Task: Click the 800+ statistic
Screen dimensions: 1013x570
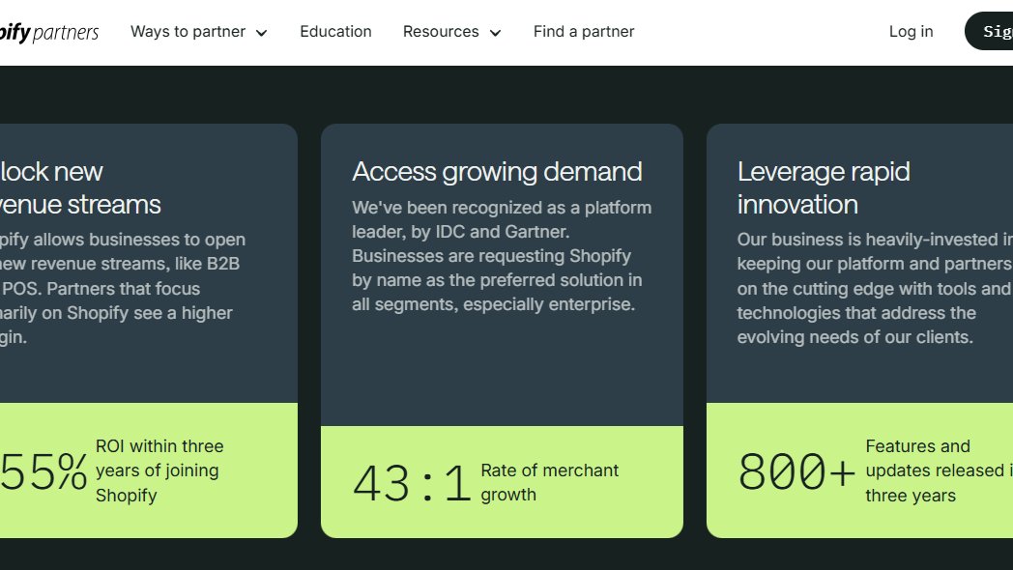Action: coord(796,471)
